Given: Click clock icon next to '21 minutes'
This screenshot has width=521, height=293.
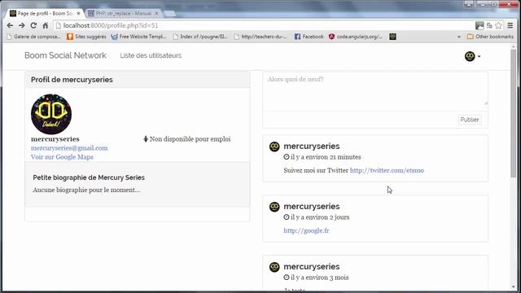Looking at the screenshot, I should point(287,157).
